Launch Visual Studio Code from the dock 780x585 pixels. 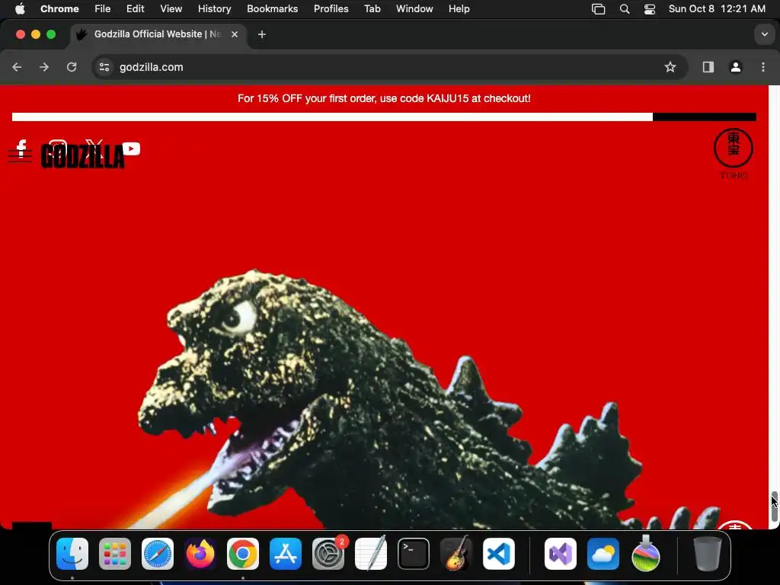pyautogui.click(x=499, y=554)
